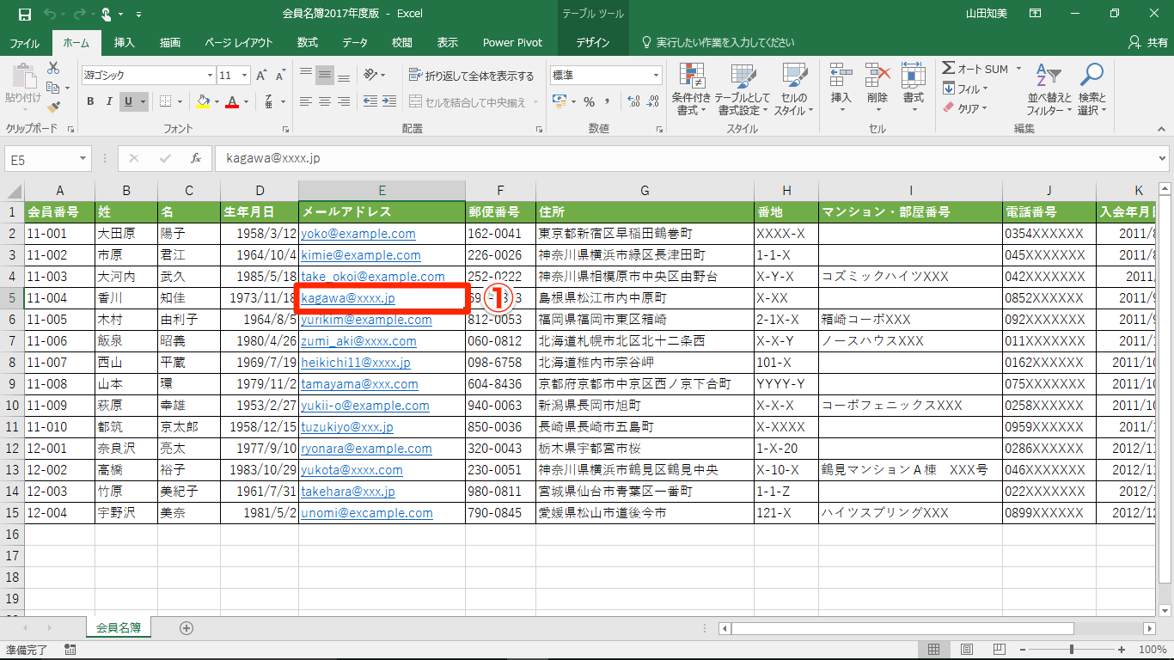1174x660 pixels.
Task: Apply the yellow fill color swatch
Action: (203, 101)
